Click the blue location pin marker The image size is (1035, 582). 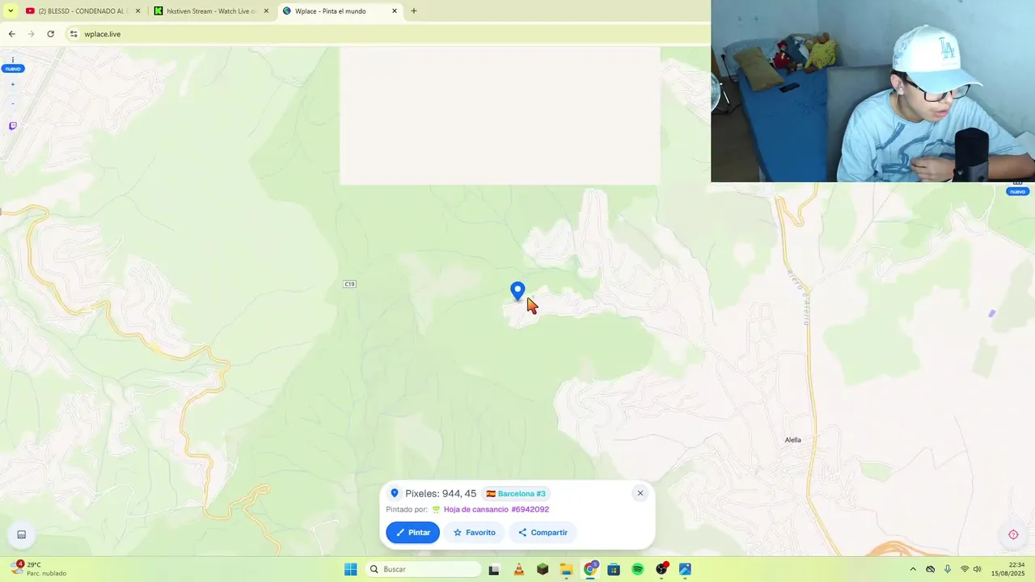517,291
